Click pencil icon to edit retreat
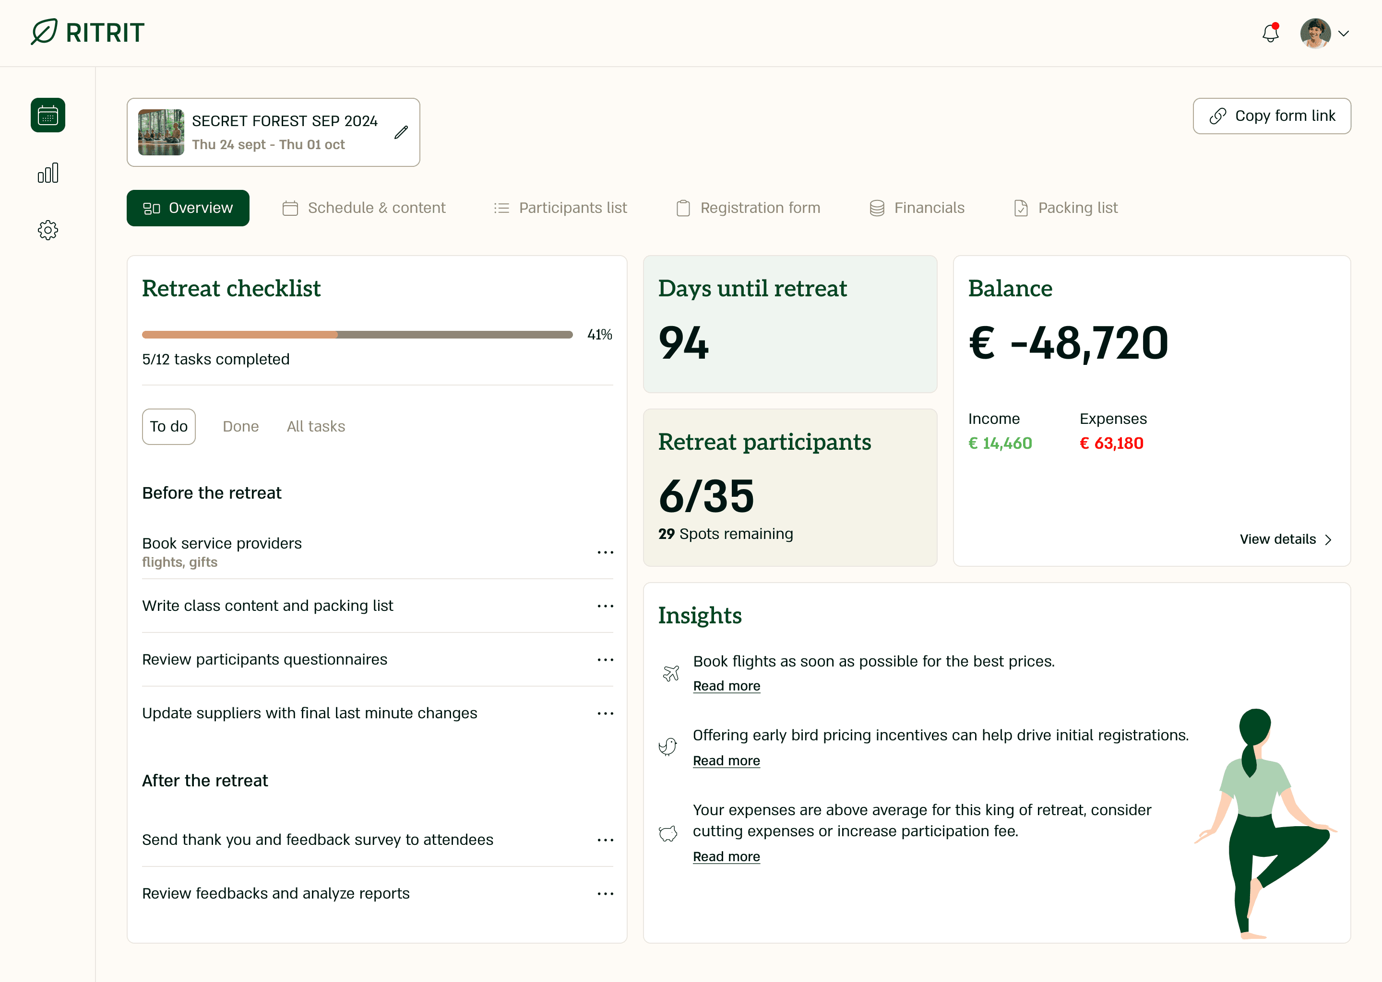The width and height of the screenshot is (1382, 982). 401,132
